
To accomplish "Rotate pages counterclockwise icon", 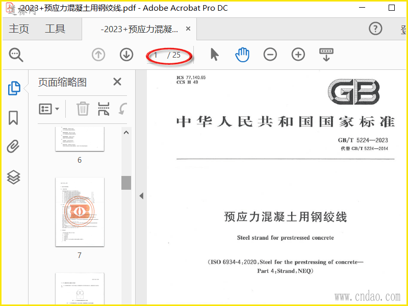I will [x=122, y=109].
